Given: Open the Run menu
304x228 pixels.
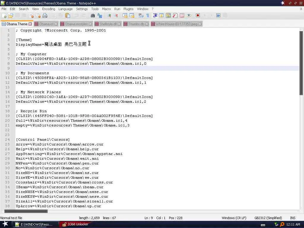Looking at the screenshot, I should pyautogui.click(x=117, y=9).
